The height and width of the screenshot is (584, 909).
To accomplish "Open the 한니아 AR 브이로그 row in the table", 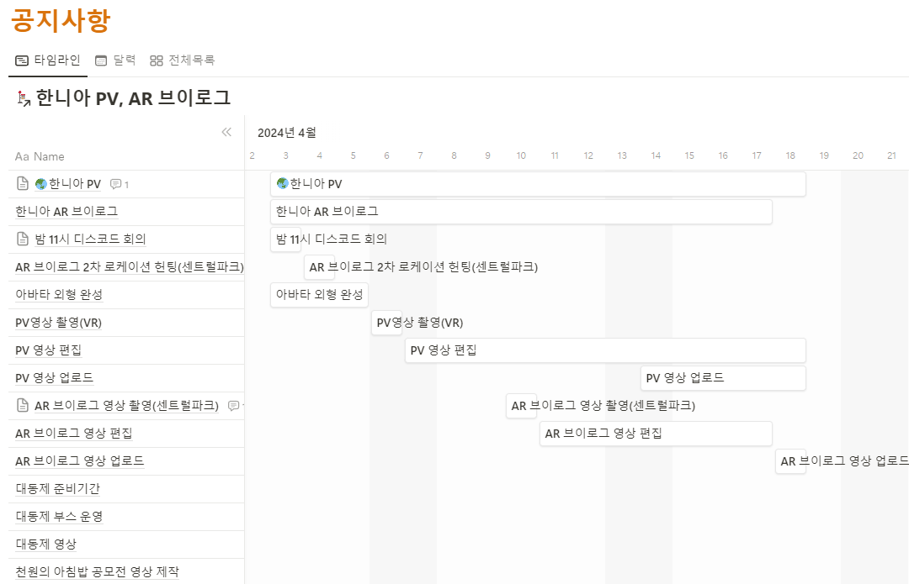I will (66, 211).
